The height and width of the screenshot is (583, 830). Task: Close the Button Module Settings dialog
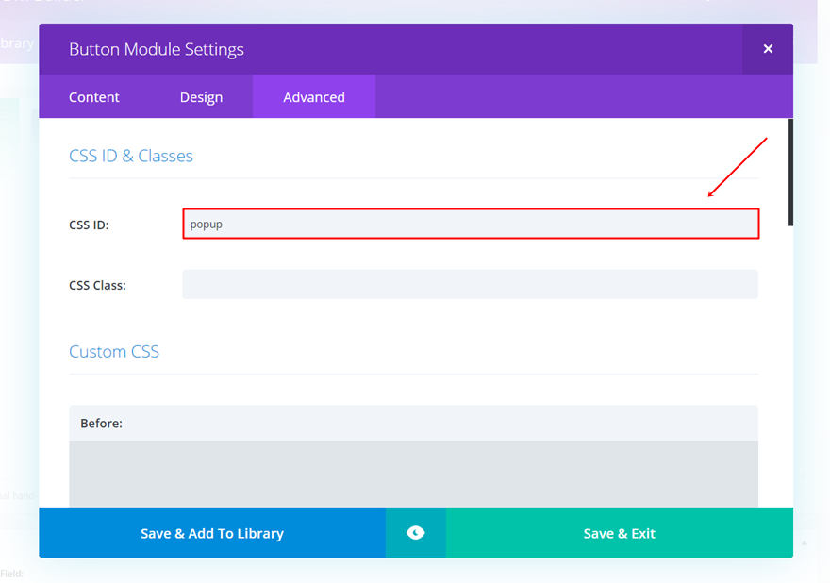[768, 49]
